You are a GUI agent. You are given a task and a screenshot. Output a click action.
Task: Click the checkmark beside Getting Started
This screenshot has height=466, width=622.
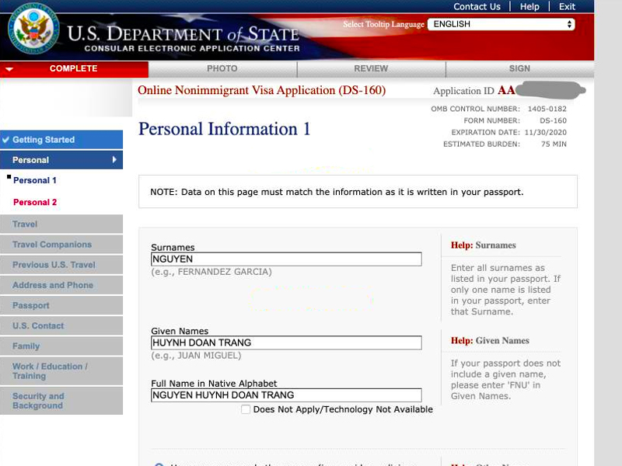click(5, 140)
